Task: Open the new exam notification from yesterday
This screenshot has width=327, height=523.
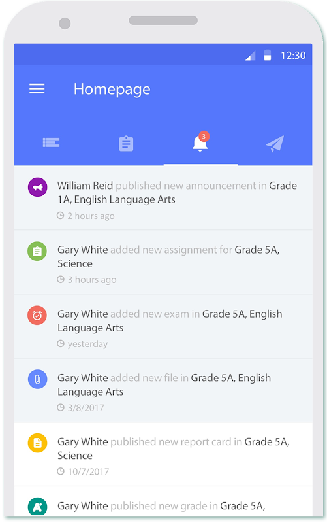Action: pos(163,326)
